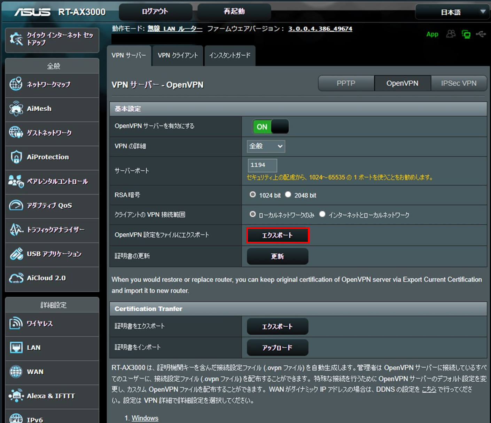Image resolution: width=491 pixels, height=423 pixels.
Task: Switch to the インスタントガード tab
Action: coord(230,55)
